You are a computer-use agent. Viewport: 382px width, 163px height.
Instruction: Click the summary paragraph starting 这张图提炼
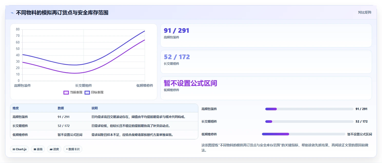[x=285, y=148]
